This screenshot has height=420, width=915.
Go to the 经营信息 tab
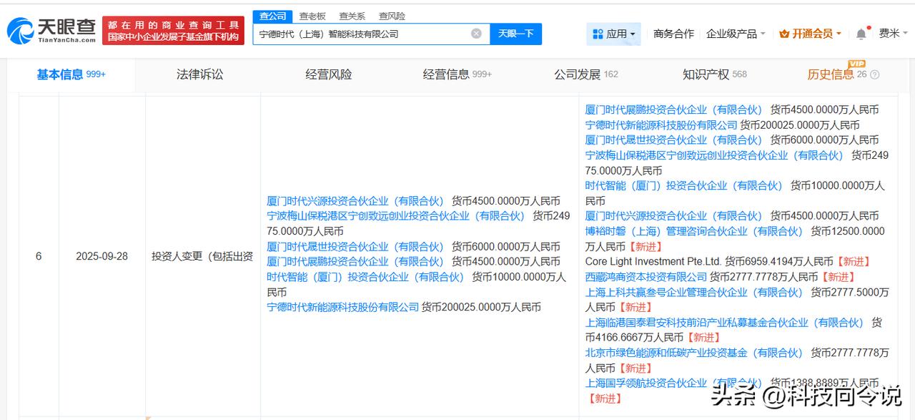(457, 74)
